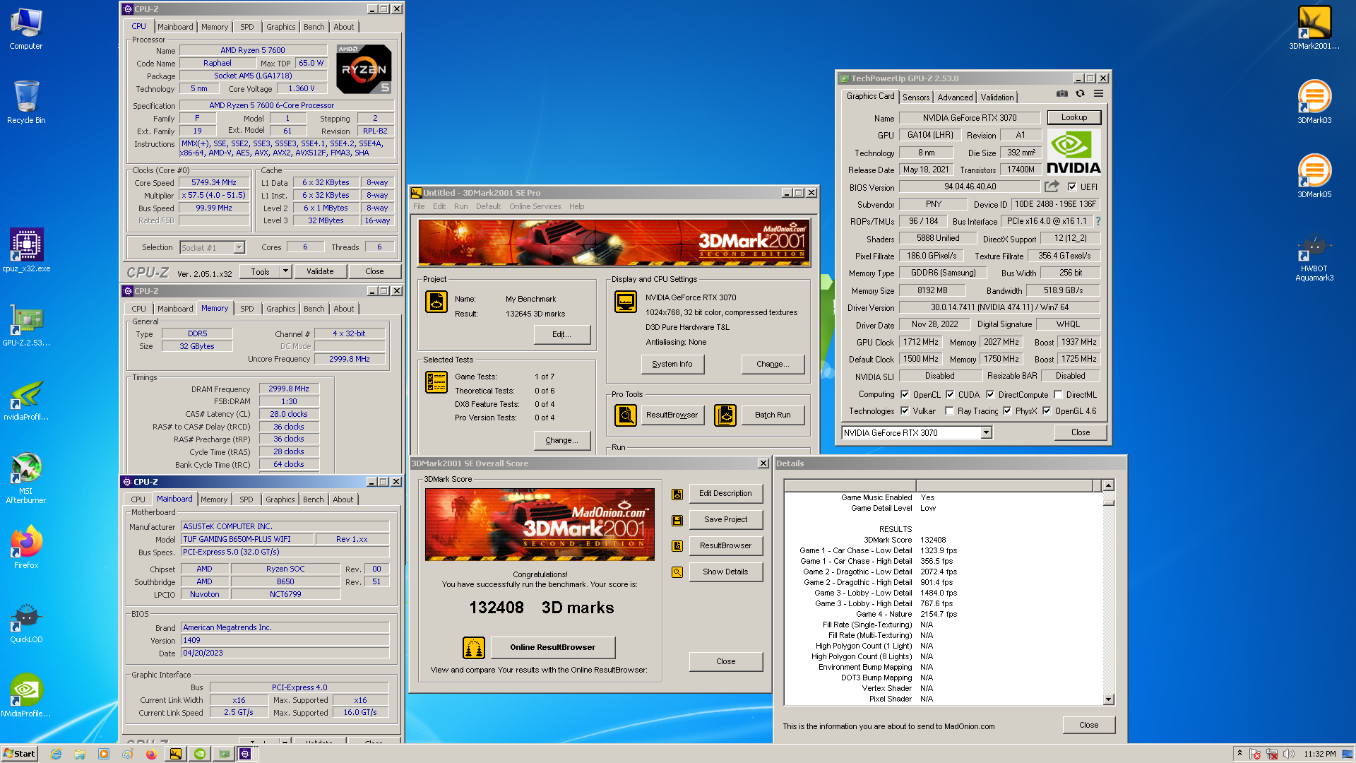
Task: Open the Online Services menu in 3DMark2001
Action: tap(535, 207)
